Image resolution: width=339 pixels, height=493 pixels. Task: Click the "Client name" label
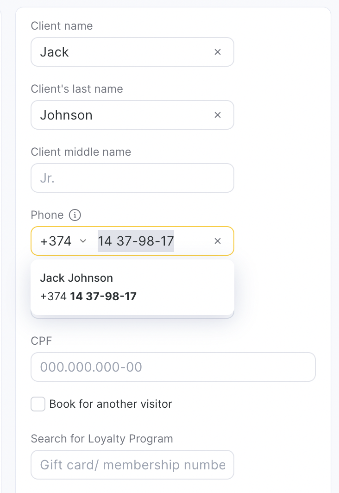[x=62, y=26]
